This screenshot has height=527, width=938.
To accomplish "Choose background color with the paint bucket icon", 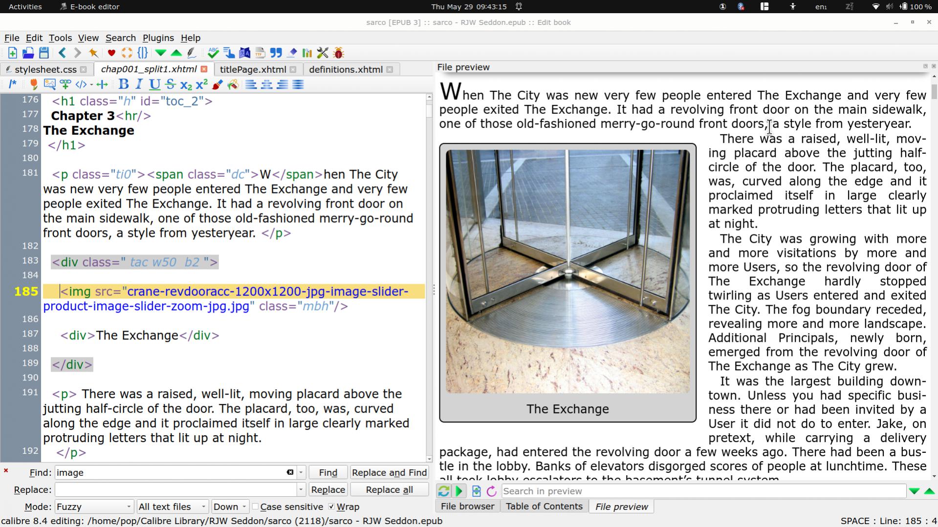I will pos(233,84).
